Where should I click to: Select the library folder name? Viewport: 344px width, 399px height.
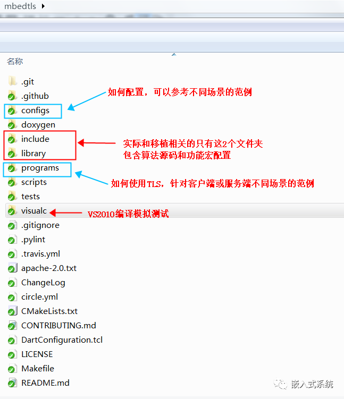(x=33, y=154)
